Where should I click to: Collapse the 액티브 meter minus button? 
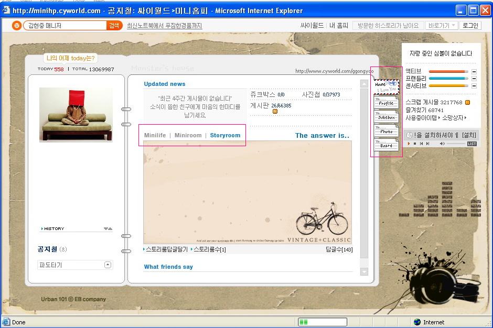click(474, 72)
